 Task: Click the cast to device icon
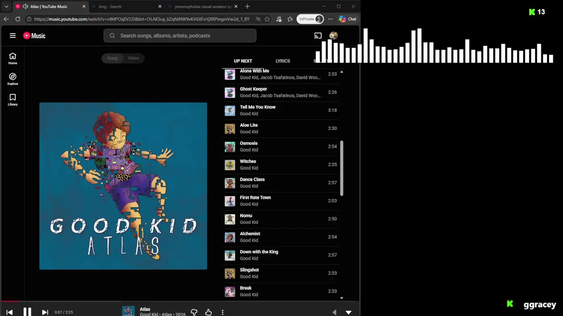[x=318, y=36]
